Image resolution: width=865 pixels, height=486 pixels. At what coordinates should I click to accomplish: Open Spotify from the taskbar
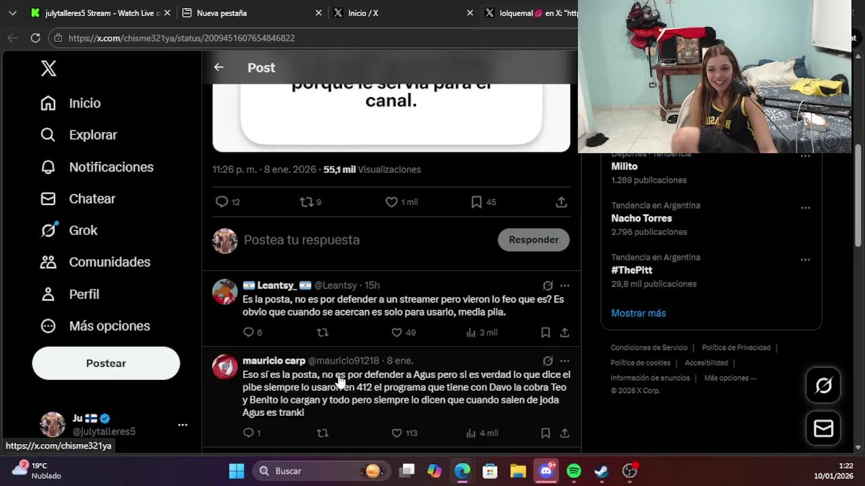point(574,470)
